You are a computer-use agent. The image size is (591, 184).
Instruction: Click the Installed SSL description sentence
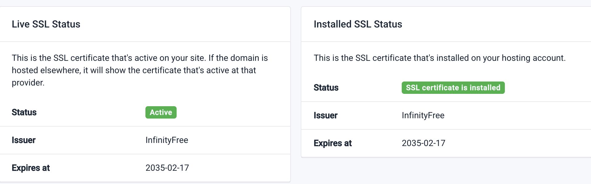[x=439, y=58]
